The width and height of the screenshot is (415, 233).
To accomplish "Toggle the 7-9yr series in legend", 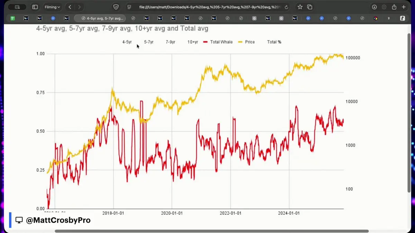I will 170,42.
